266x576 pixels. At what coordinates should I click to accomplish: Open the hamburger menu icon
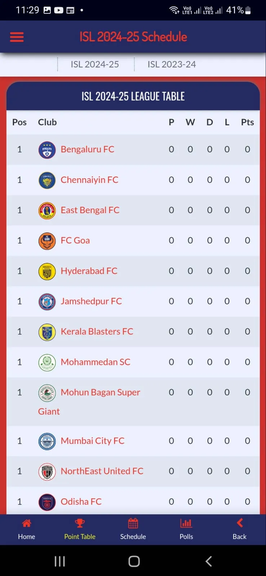(x=17, y=37)
